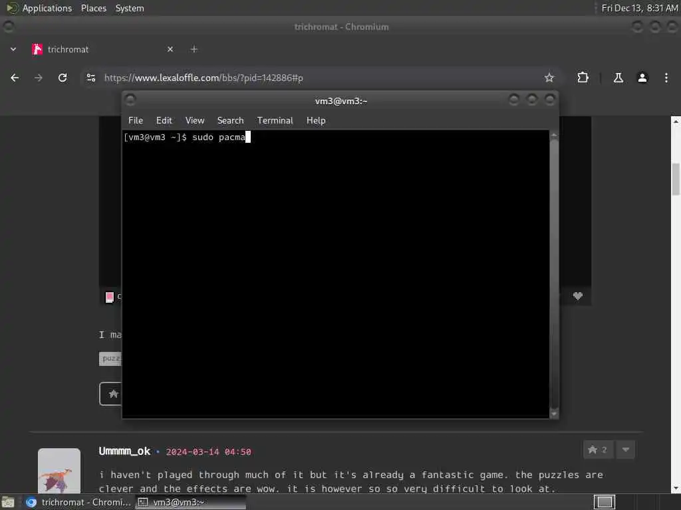Click Ummmm_ok avatar thumbnail

59,471
